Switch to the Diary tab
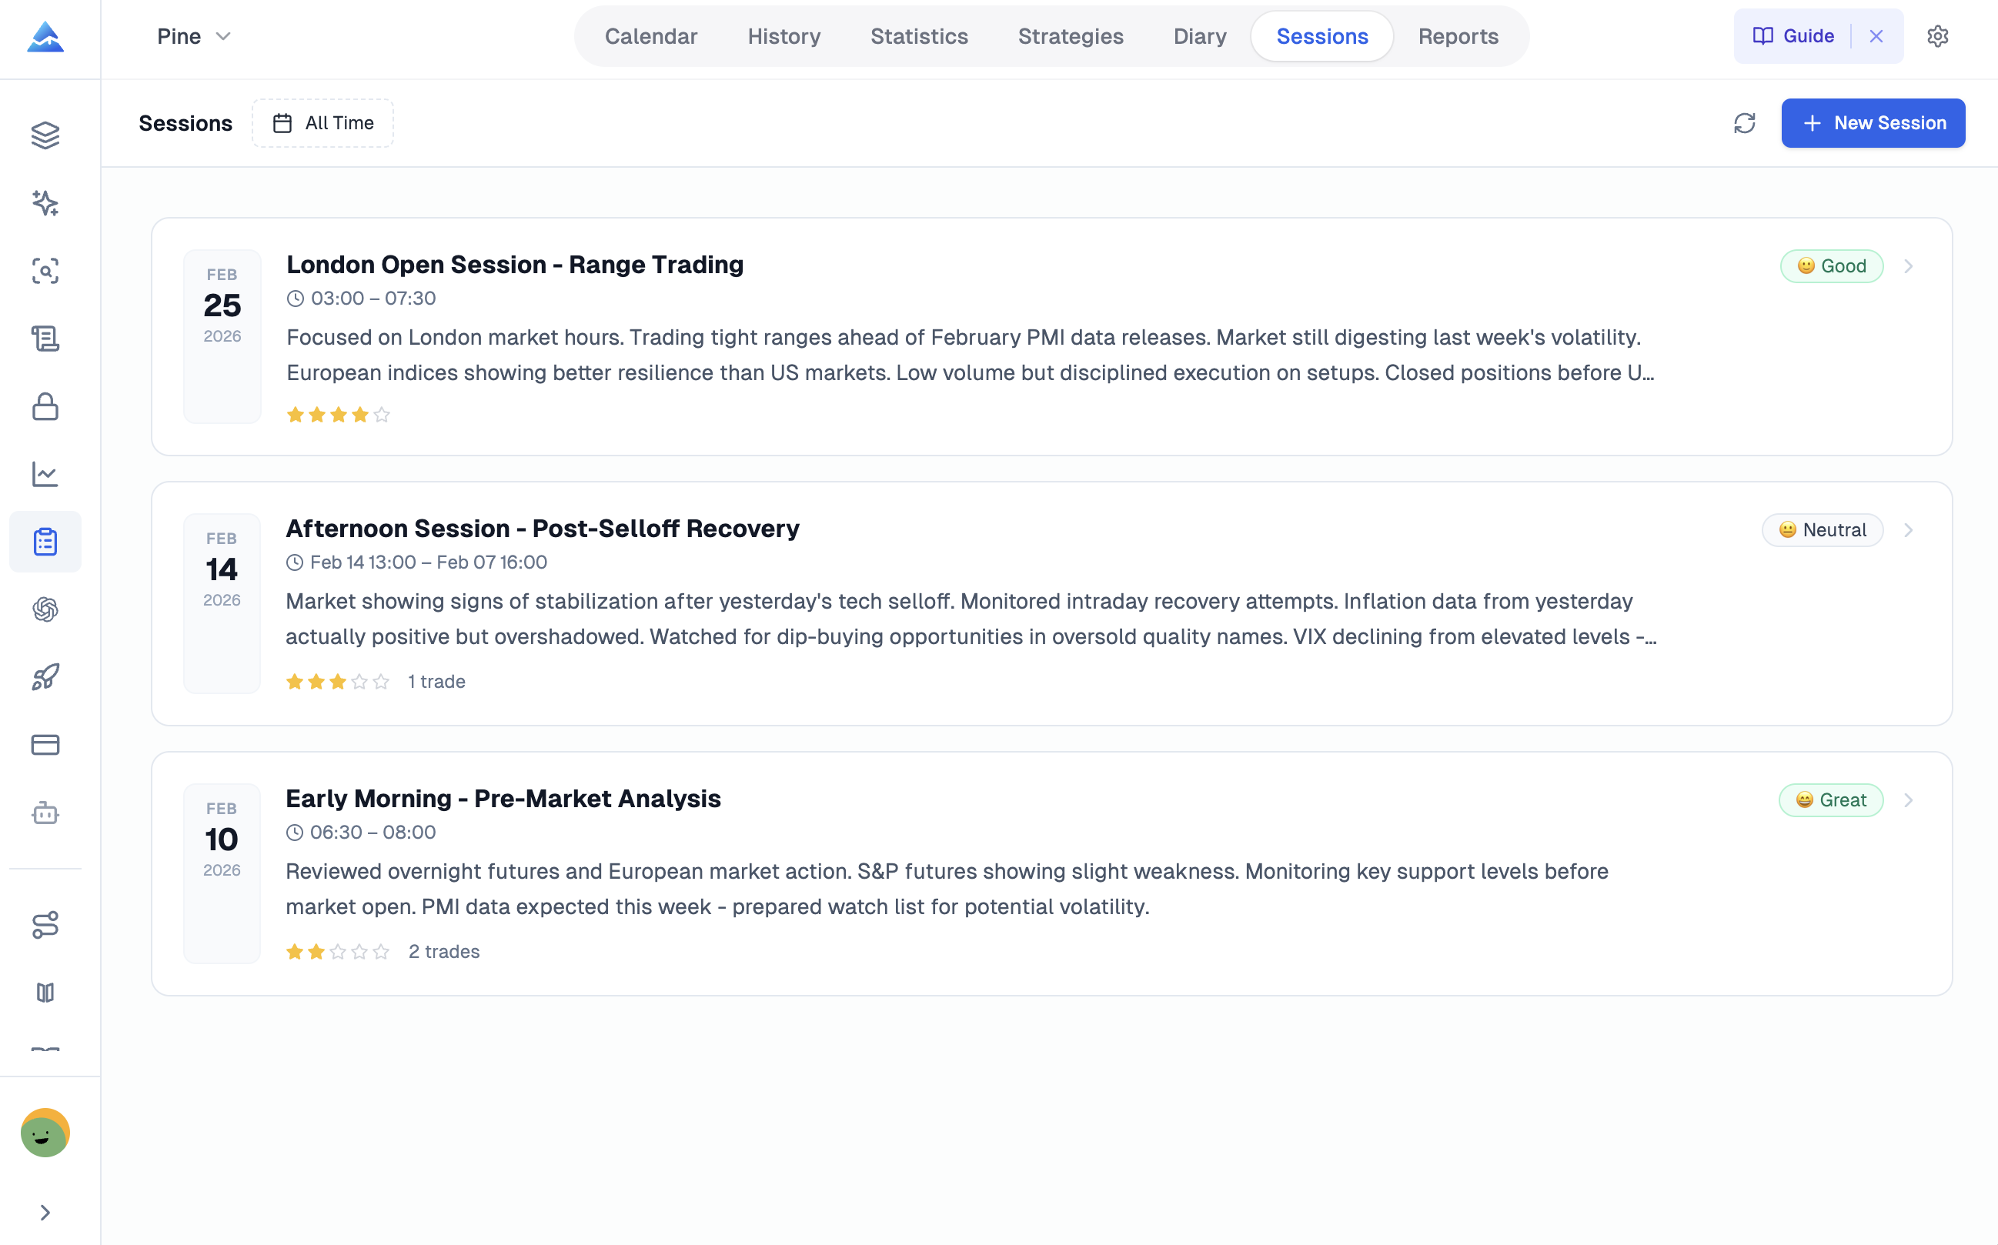1998x1245 pixels. (x=1199, y=36)
